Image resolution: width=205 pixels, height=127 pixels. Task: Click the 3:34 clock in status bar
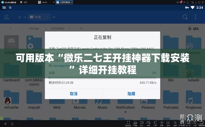click(200, 8)
